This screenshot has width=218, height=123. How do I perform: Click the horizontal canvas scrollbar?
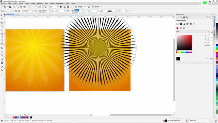tap(140, 115)
